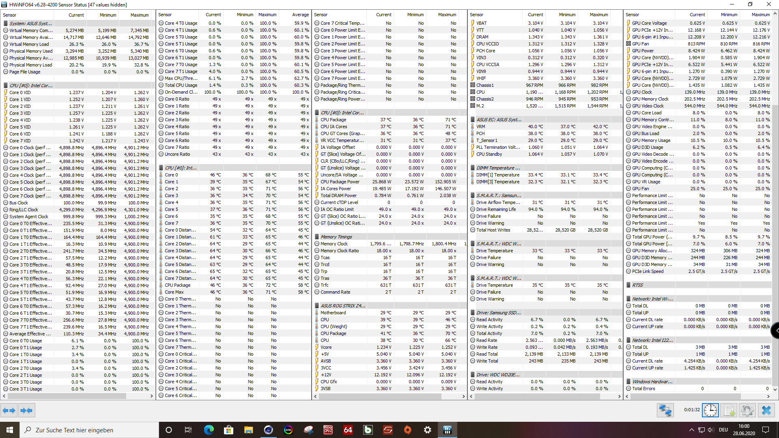The height and width of the screenshot is (438, 779).
Task: Open the network icon in system tray
Action: (x=701, y=430)
